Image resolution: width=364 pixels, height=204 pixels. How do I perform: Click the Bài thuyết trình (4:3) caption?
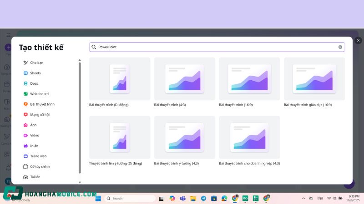pos(170,105)
